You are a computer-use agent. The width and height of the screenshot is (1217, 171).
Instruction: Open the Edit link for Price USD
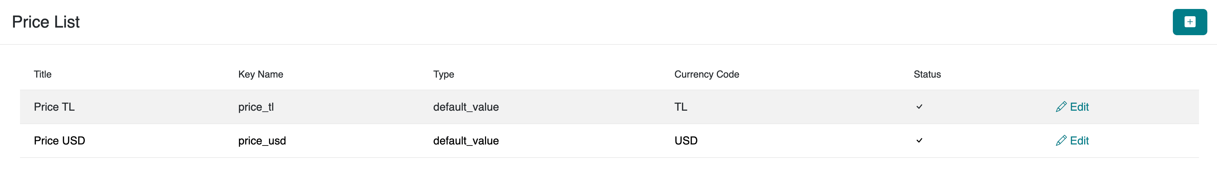coord(1079,141)
